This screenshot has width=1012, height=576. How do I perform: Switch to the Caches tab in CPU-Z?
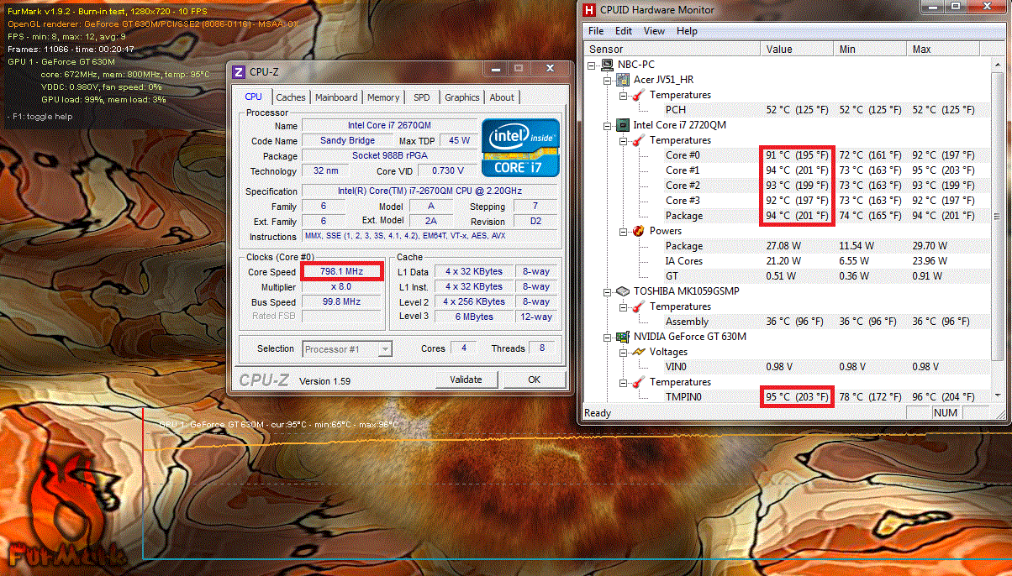291,97
